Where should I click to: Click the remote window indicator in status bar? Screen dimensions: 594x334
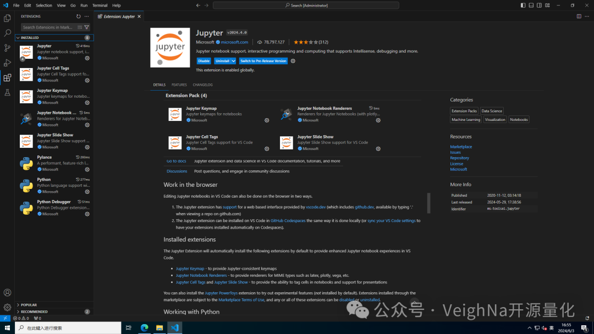click(5, 318)
